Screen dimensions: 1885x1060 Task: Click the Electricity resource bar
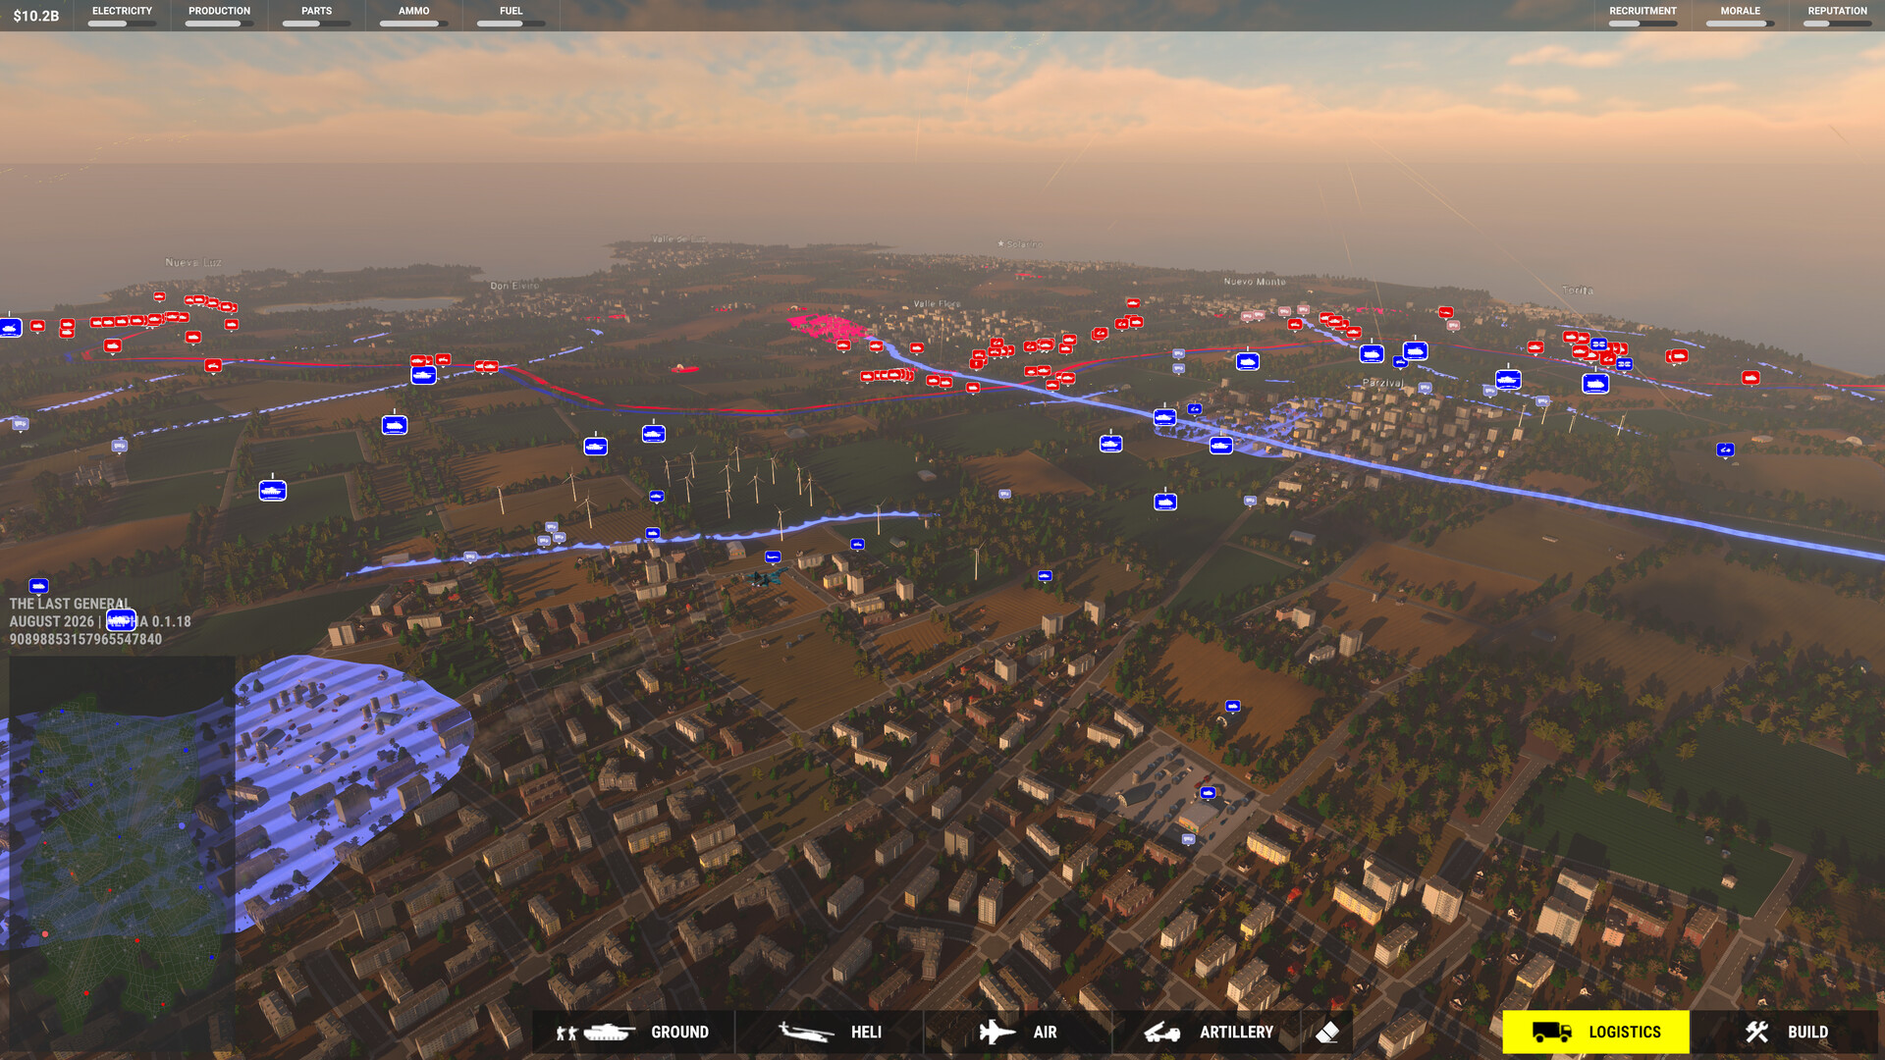click(122, 16)
